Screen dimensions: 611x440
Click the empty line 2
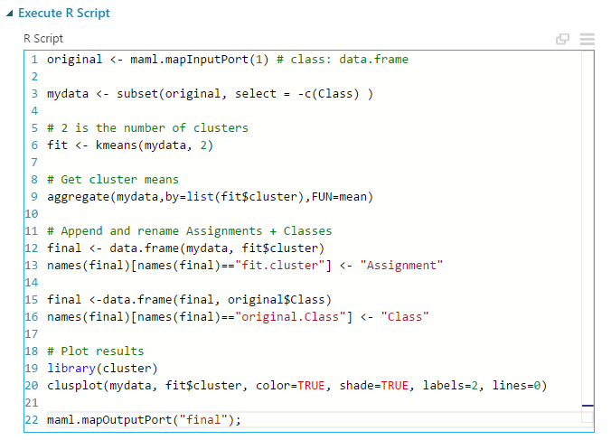312,77
